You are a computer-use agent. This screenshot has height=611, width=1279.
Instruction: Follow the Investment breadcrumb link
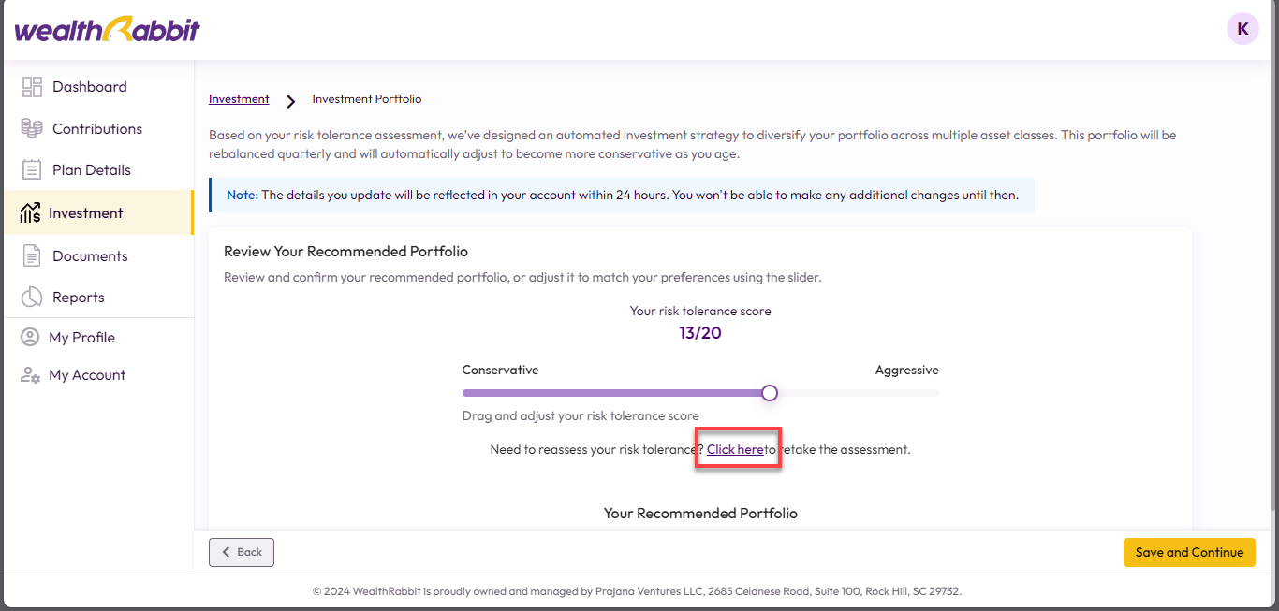[239, 99]
